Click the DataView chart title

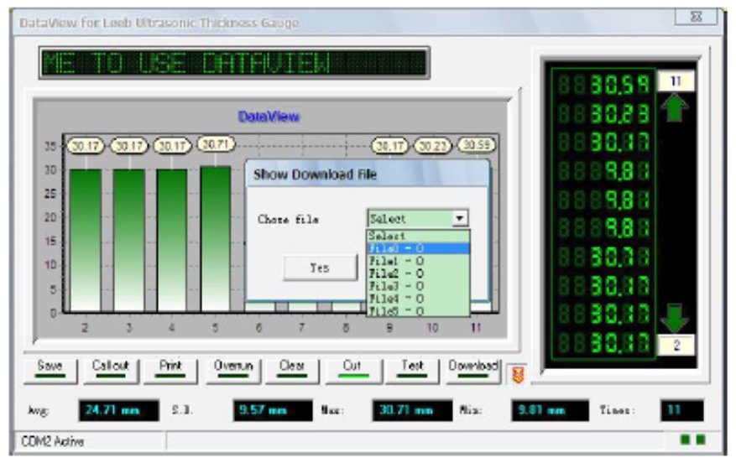coord(269,117)
